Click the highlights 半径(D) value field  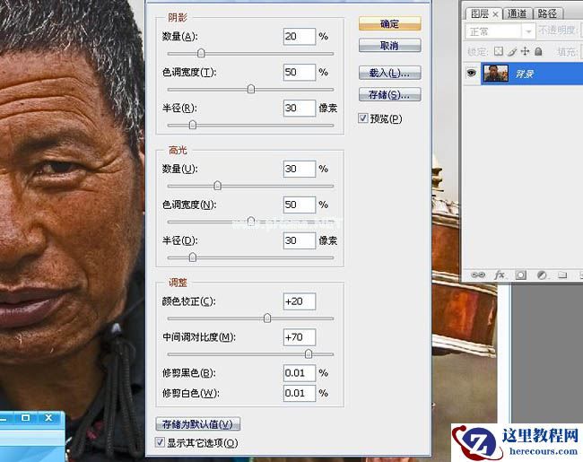pos(300,240)
